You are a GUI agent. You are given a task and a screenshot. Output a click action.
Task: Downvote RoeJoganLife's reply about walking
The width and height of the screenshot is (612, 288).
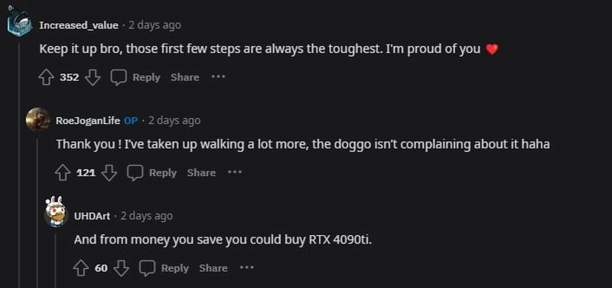pos(109,172)
